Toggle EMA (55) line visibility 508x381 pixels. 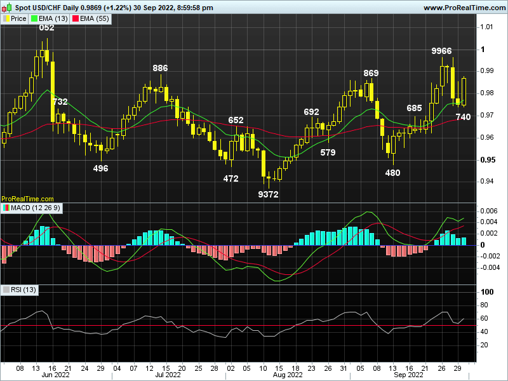94,18
